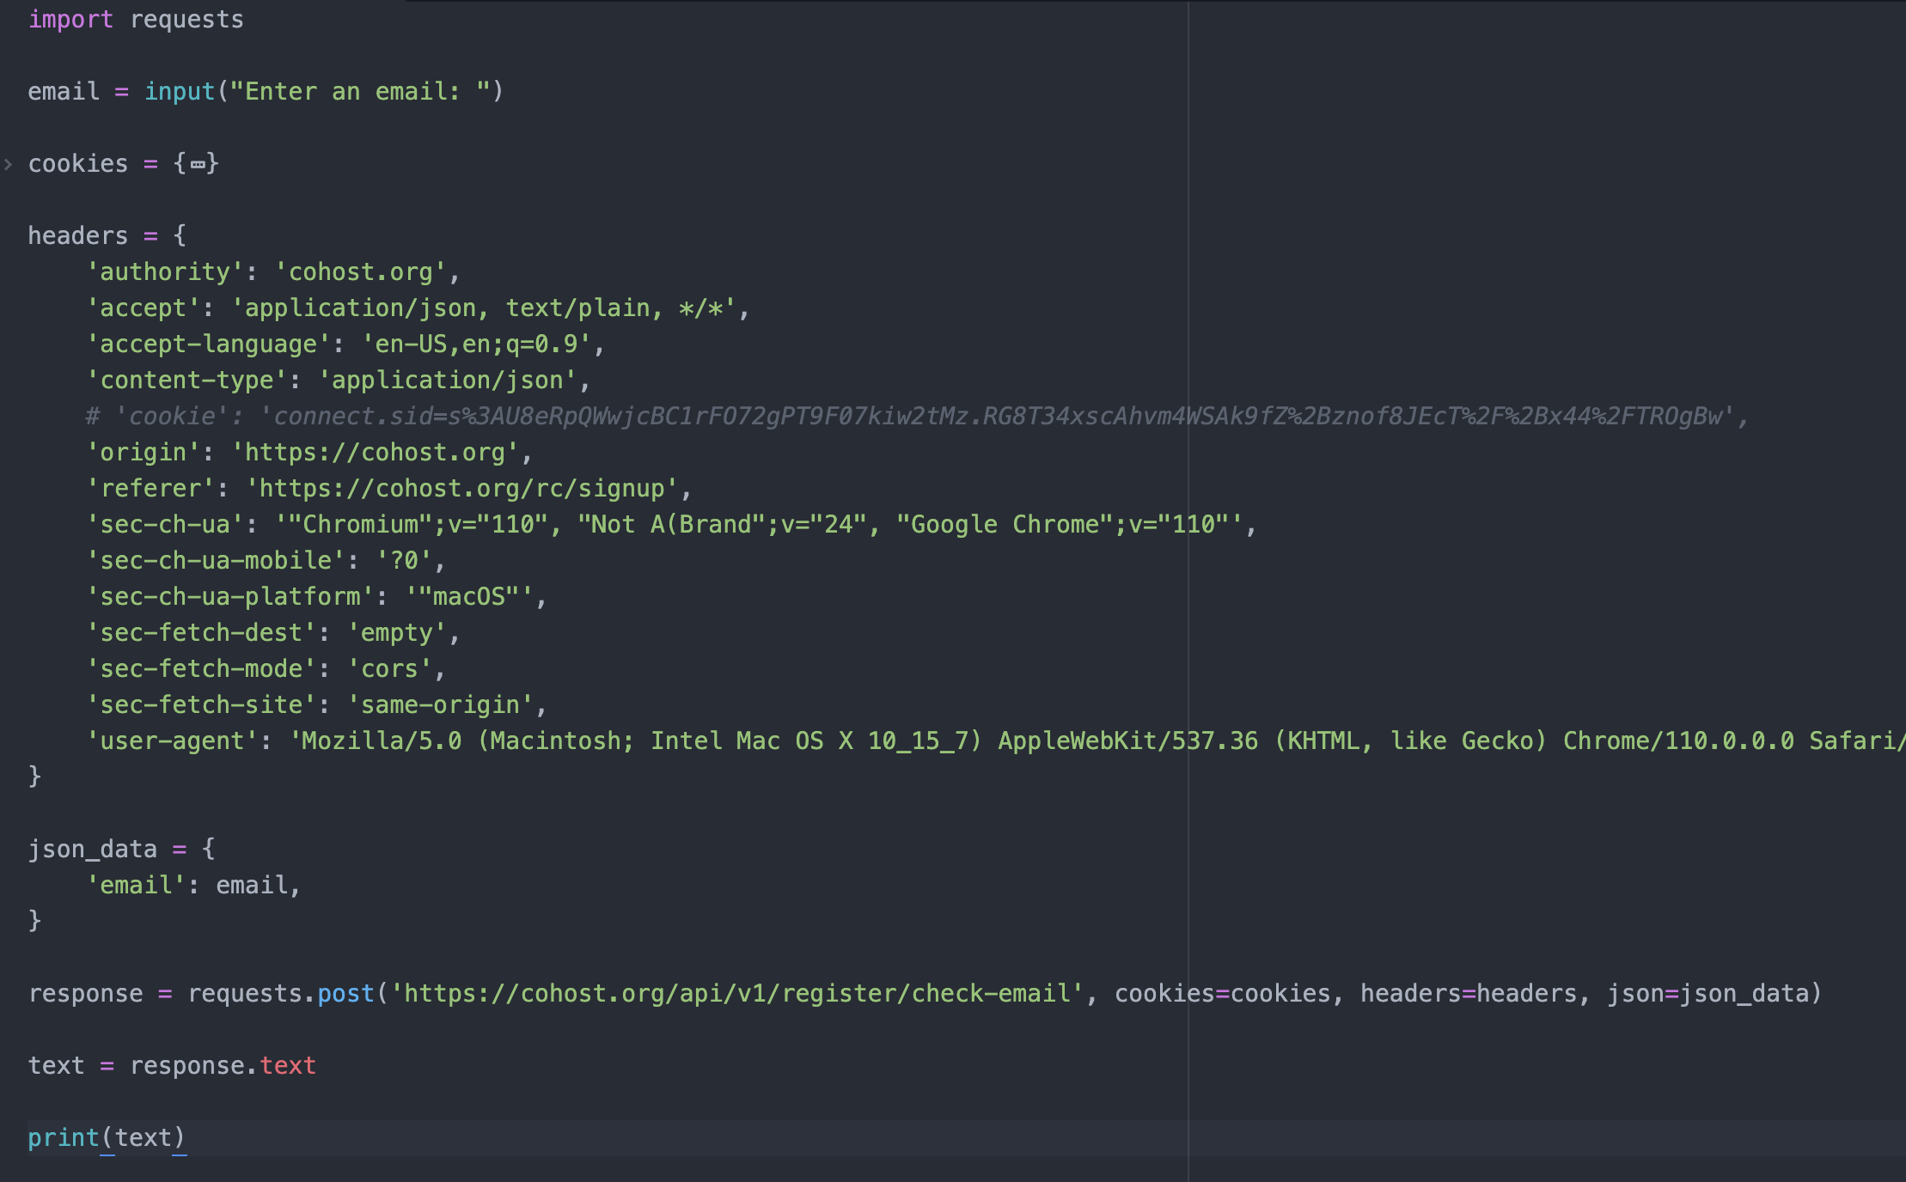
Task: Click the closing brace of headers dict
Action: click(x=34, y=777)
